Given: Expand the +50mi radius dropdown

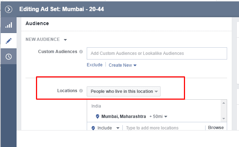Looking at the screenshot, I should pyautogui.click(x=158, y=117).
